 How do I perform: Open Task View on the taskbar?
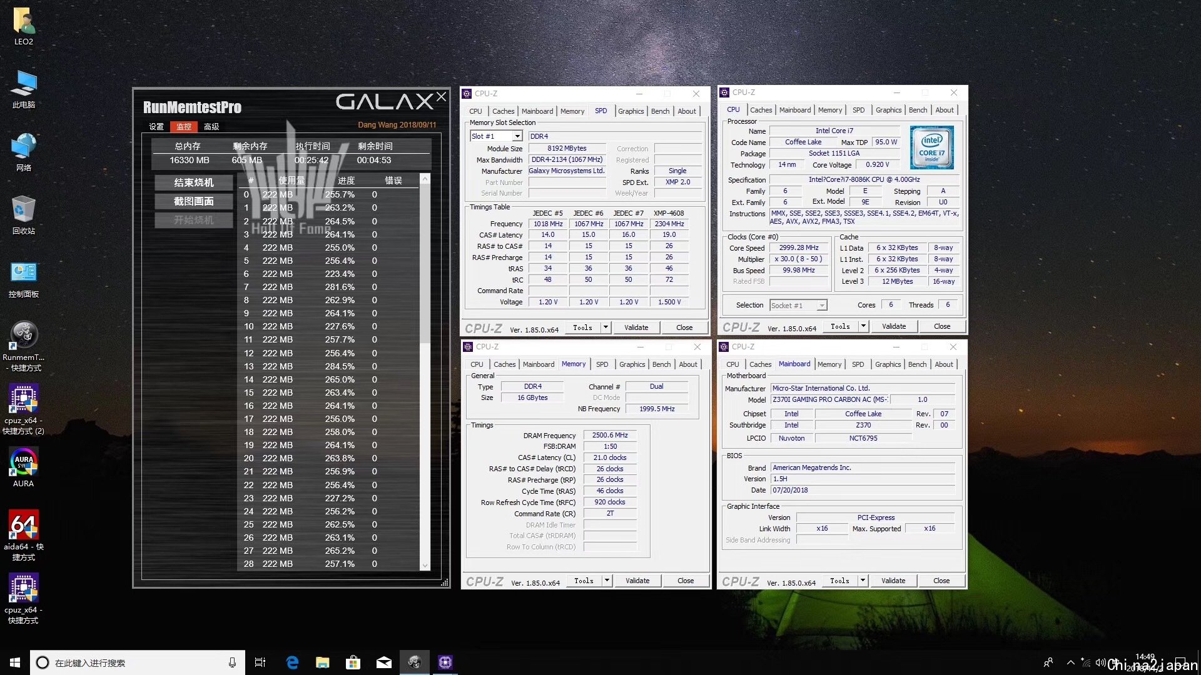click(x=260, y=662)
